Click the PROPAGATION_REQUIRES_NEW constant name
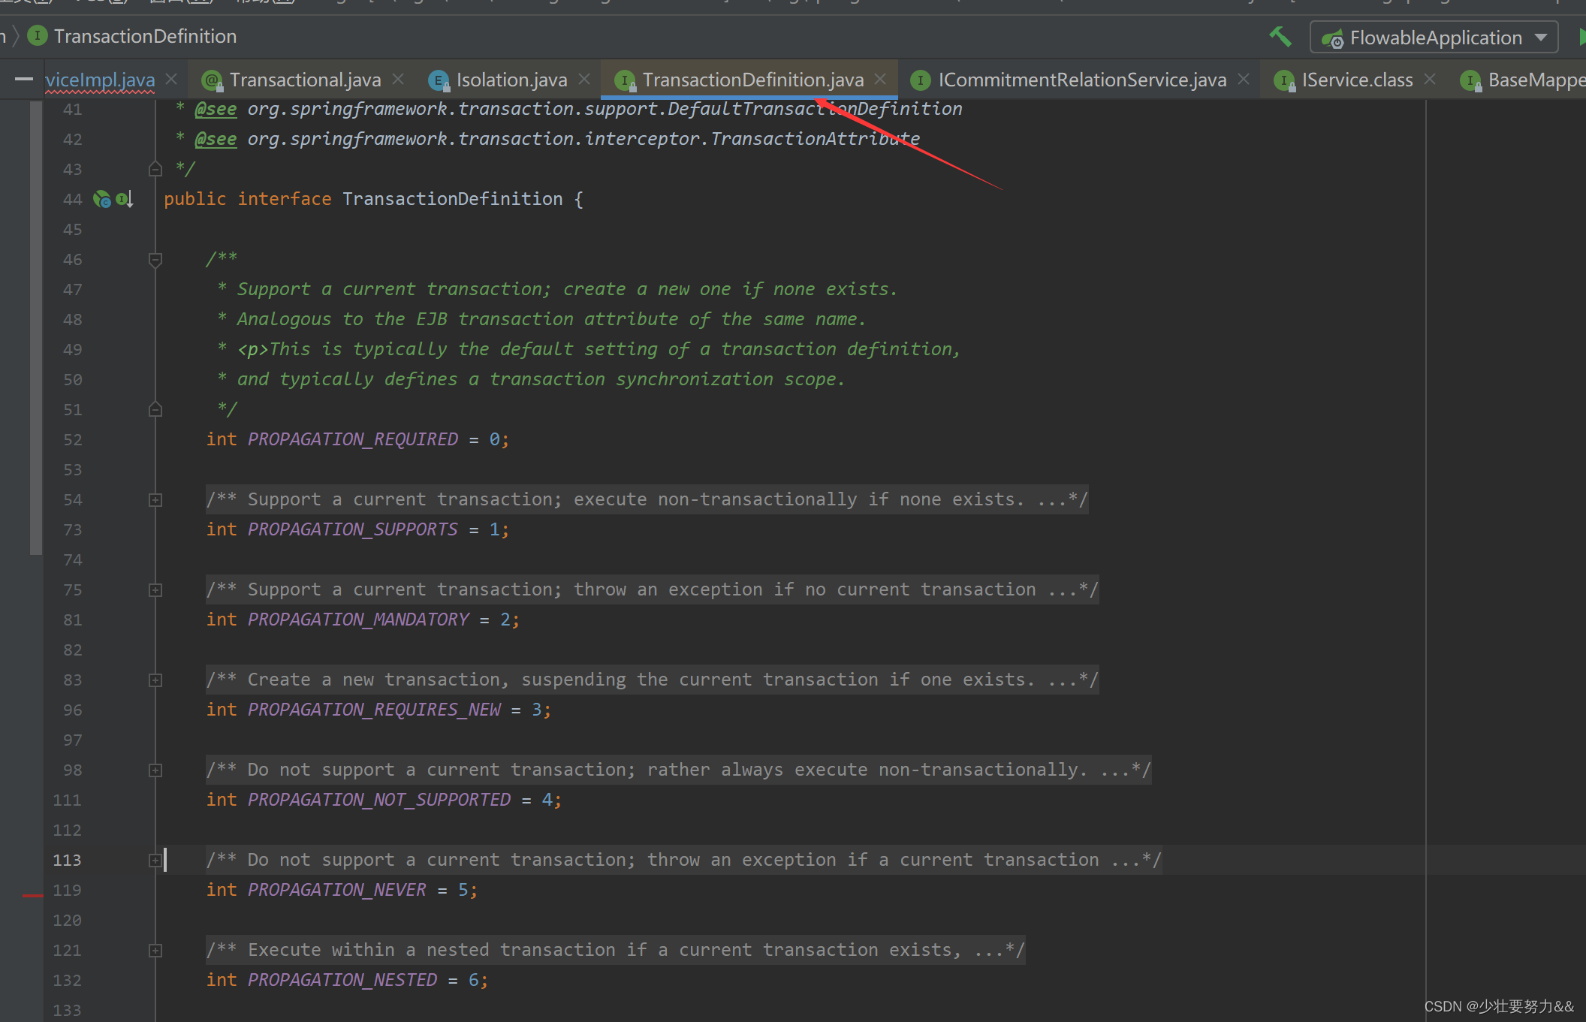This screenshot has width=1586, height=1022. [x=374, y=710]
